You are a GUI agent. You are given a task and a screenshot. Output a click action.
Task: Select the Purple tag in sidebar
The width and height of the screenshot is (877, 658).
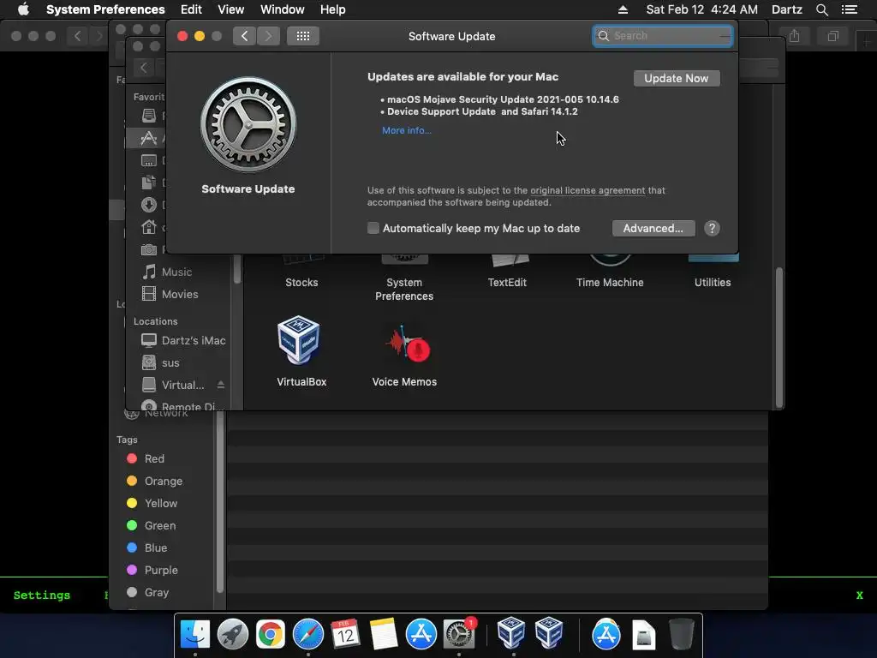161,570
